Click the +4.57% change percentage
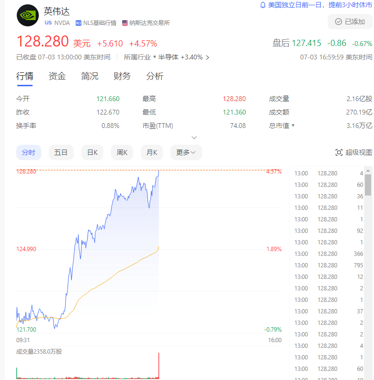The image size is (374, 380). tap(143, 44)
